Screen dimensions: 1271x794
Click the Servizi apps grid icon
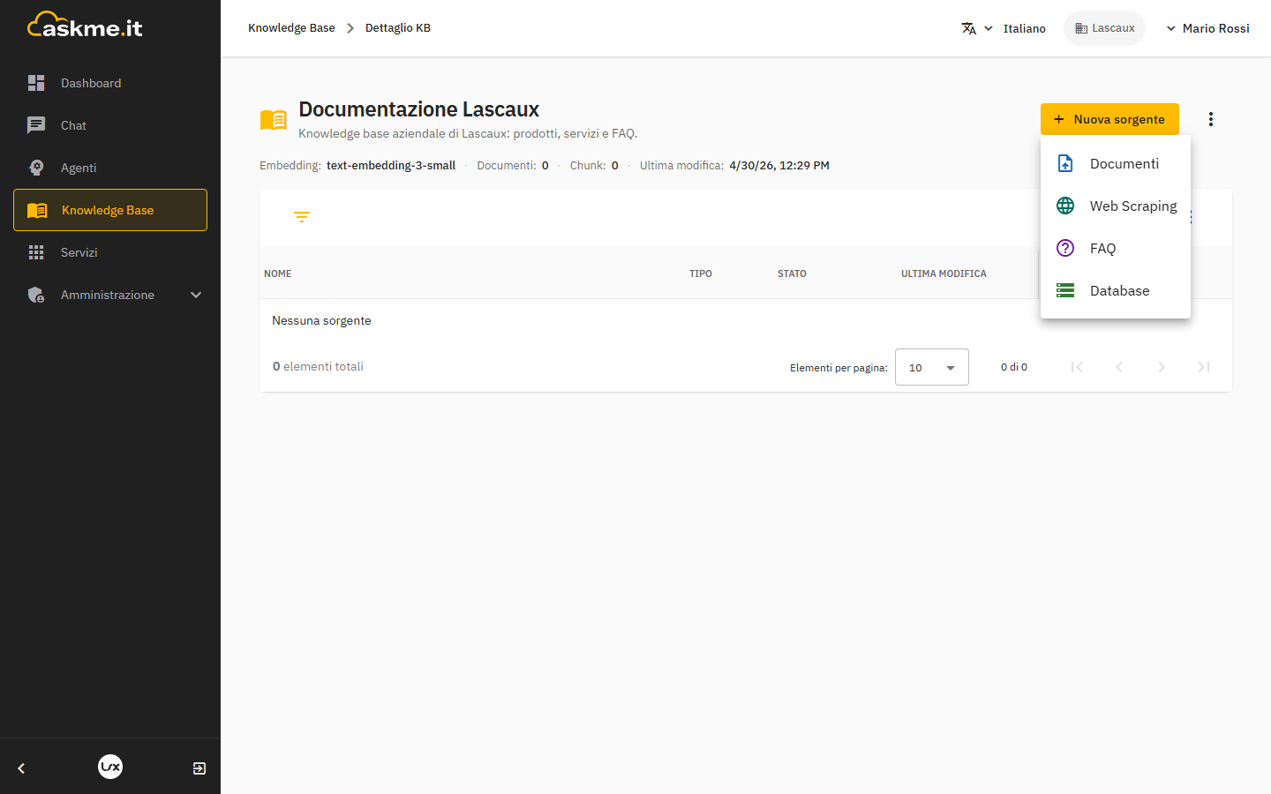tap(36, 252)
